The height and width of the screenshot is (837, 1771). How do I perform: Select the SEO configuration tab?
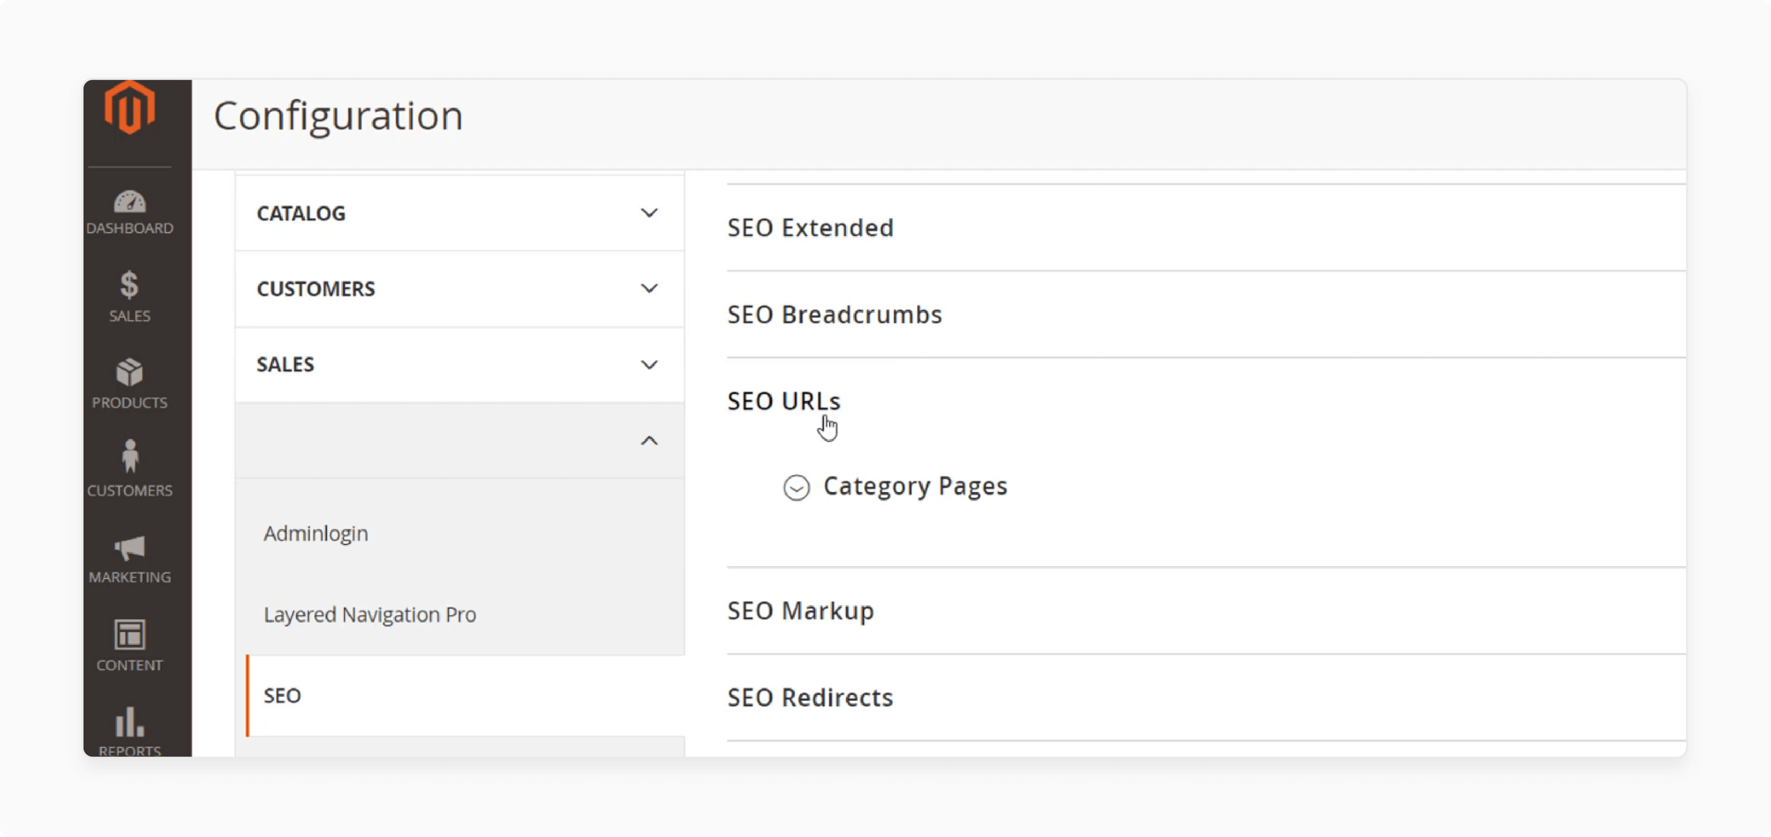point(465,695)
